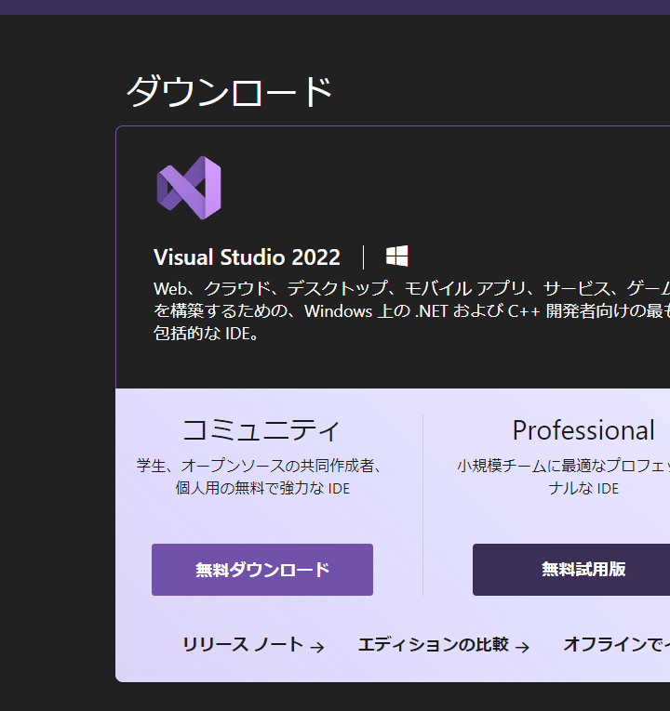The width and height of the screenshot is (670, 711).
Task: Open the エディションの比較 link
Action: (444, 644)
